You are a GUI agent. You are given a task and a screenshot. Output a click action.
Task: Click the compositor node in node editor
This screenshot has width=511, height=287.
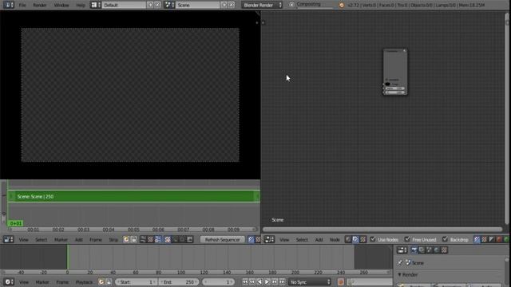(x=395, y=72)
